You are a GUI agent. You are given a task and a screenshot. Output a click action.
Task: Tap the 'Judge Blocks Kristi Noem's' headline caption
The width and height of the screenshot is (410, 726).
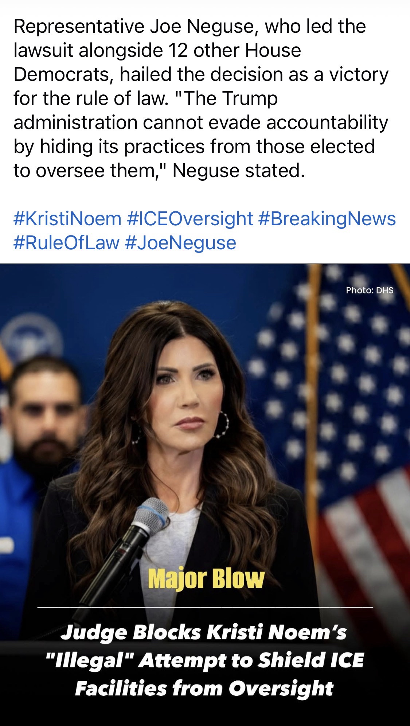(x=204, y=633)
